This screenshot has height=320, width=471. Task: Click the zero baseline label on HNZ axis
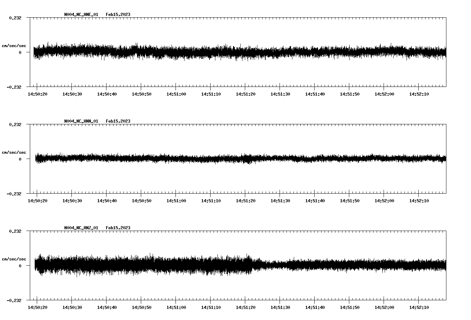pyautogui.click(x=20, y=266)
